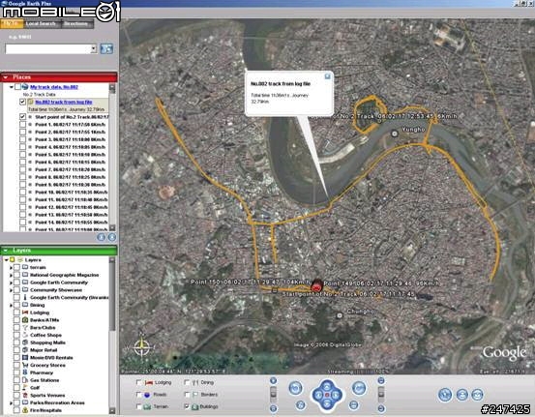Click the email toolbar button
The height and width of the screenshot is (417, 535).
tap(477, 395)
